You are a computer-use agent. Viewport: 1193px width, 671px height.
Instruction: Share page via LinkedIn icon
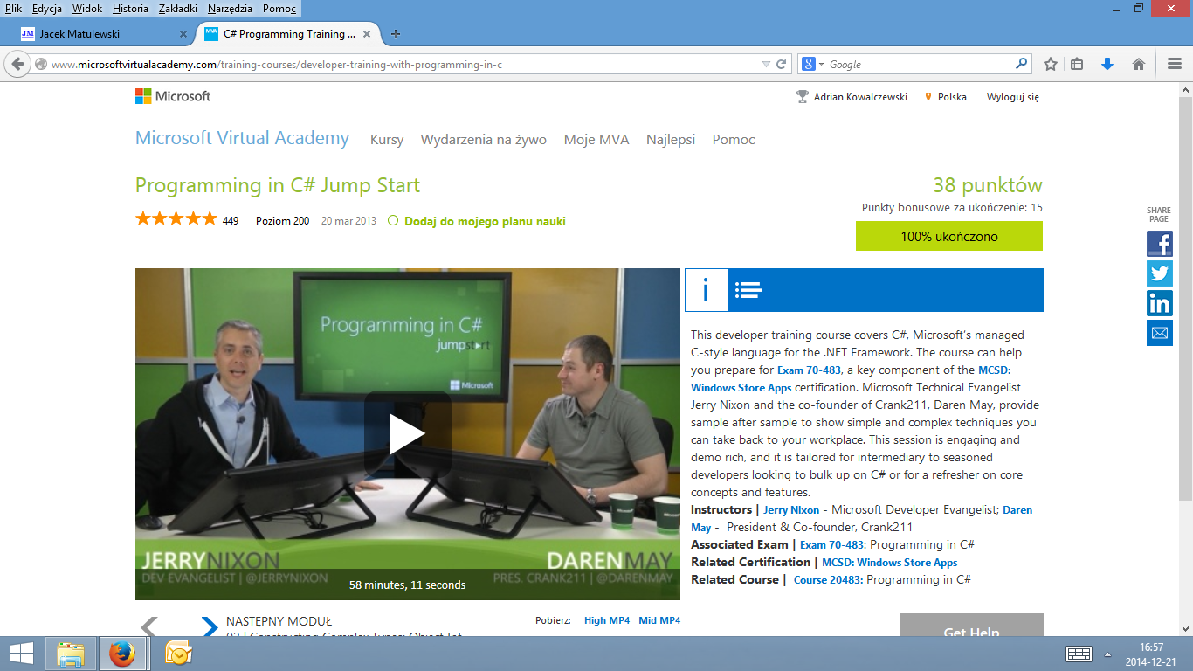pyautogui.click(x=1159, y=303)
